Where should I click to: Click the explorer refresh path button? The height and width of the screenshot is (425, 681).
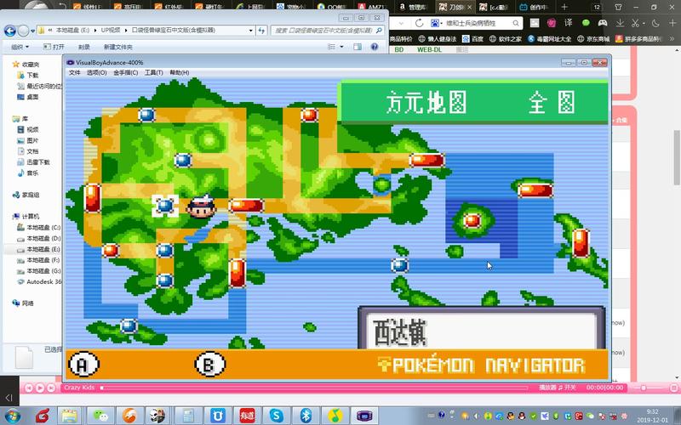(261, 31)
